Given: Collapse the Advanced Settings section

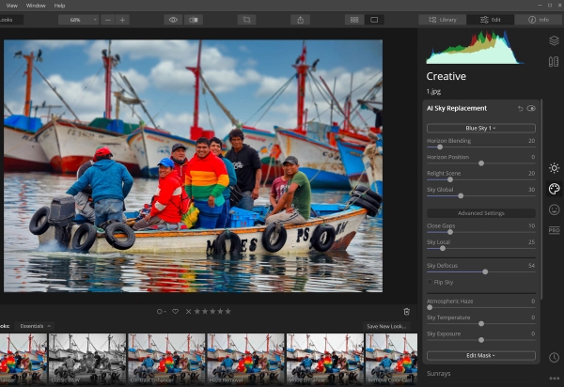Looking at the screenshot, I should click(481, 213).
